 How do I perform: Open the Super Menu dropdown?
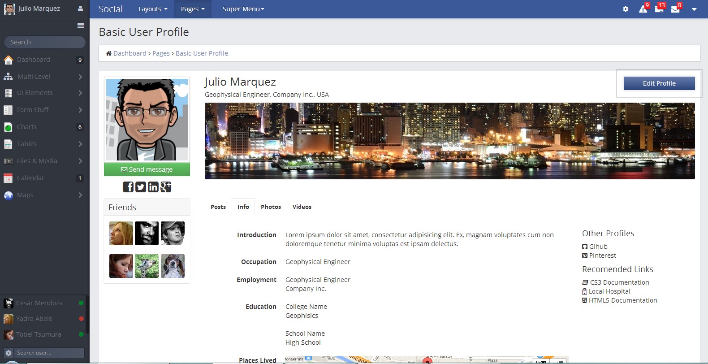coord(243,9)
